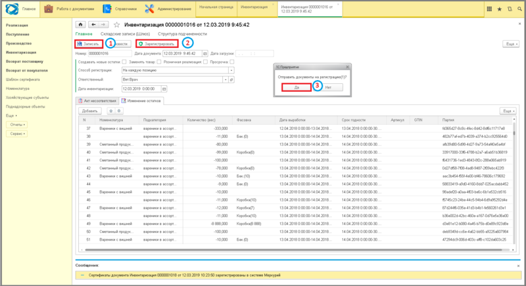Open the Справочники section

[121, 9]
